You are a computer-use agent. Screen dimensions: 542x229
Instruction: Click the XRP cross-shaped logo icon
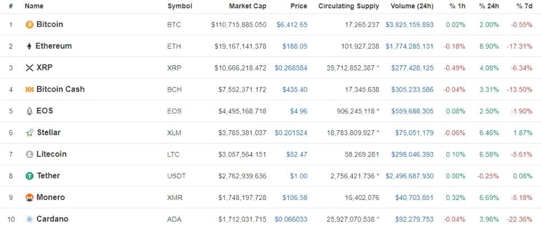[x=29, y=68]
